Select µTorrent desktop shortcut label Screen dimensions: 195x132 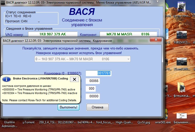pyautogui.click(x=29, y=122)
